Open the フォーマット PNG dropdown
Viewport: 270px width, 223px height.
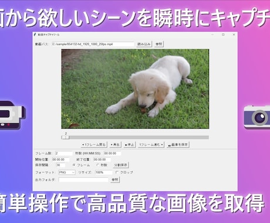(x=67, y=173)
